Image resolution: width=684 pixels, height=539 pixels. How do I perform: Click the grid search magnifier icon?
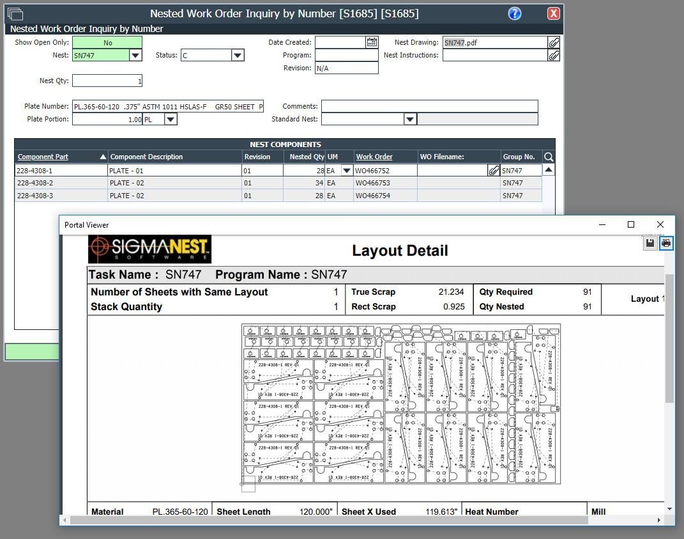(x=548, y=157)
